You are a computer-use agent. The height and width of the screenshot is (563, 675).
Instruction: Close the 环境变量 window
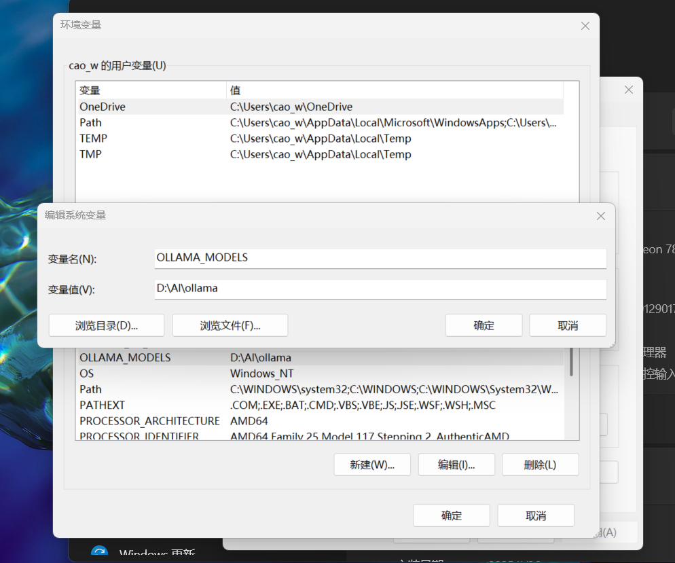click(x=585, y=26)
